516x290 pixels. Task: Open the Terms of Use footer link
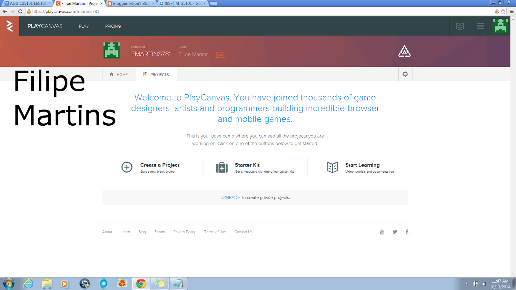[215, 232]
